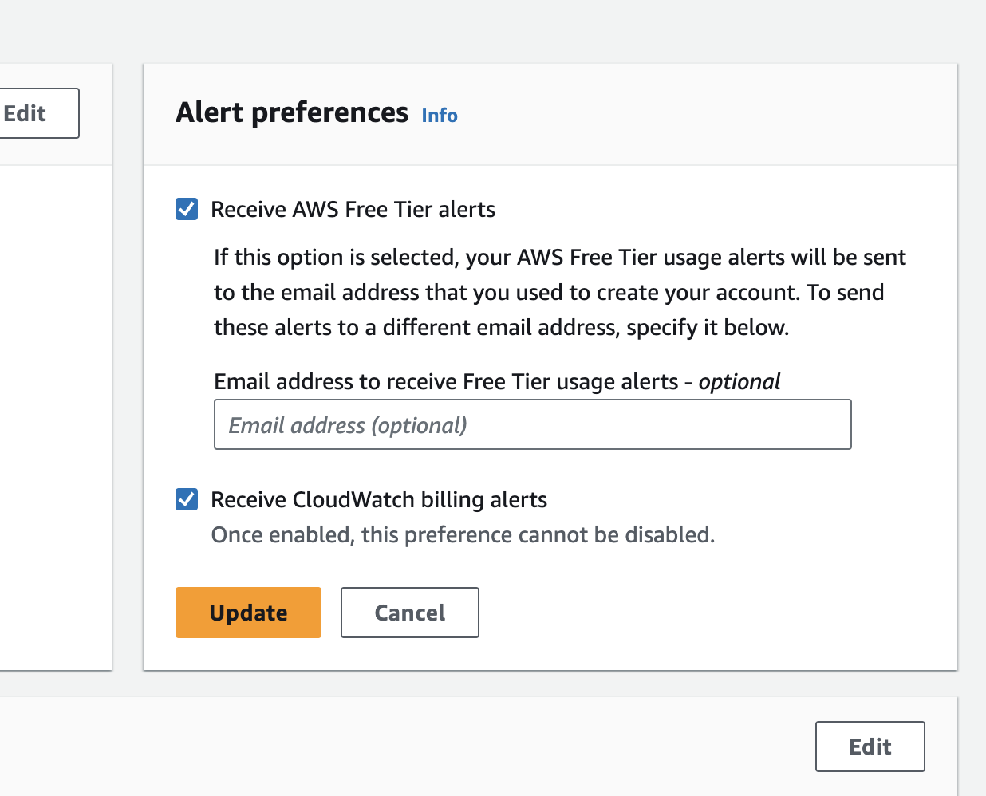This screenshot has width=986, height=796.
Task: Open the Info link beside Alert preferences
Action: [x=440, y=116]
